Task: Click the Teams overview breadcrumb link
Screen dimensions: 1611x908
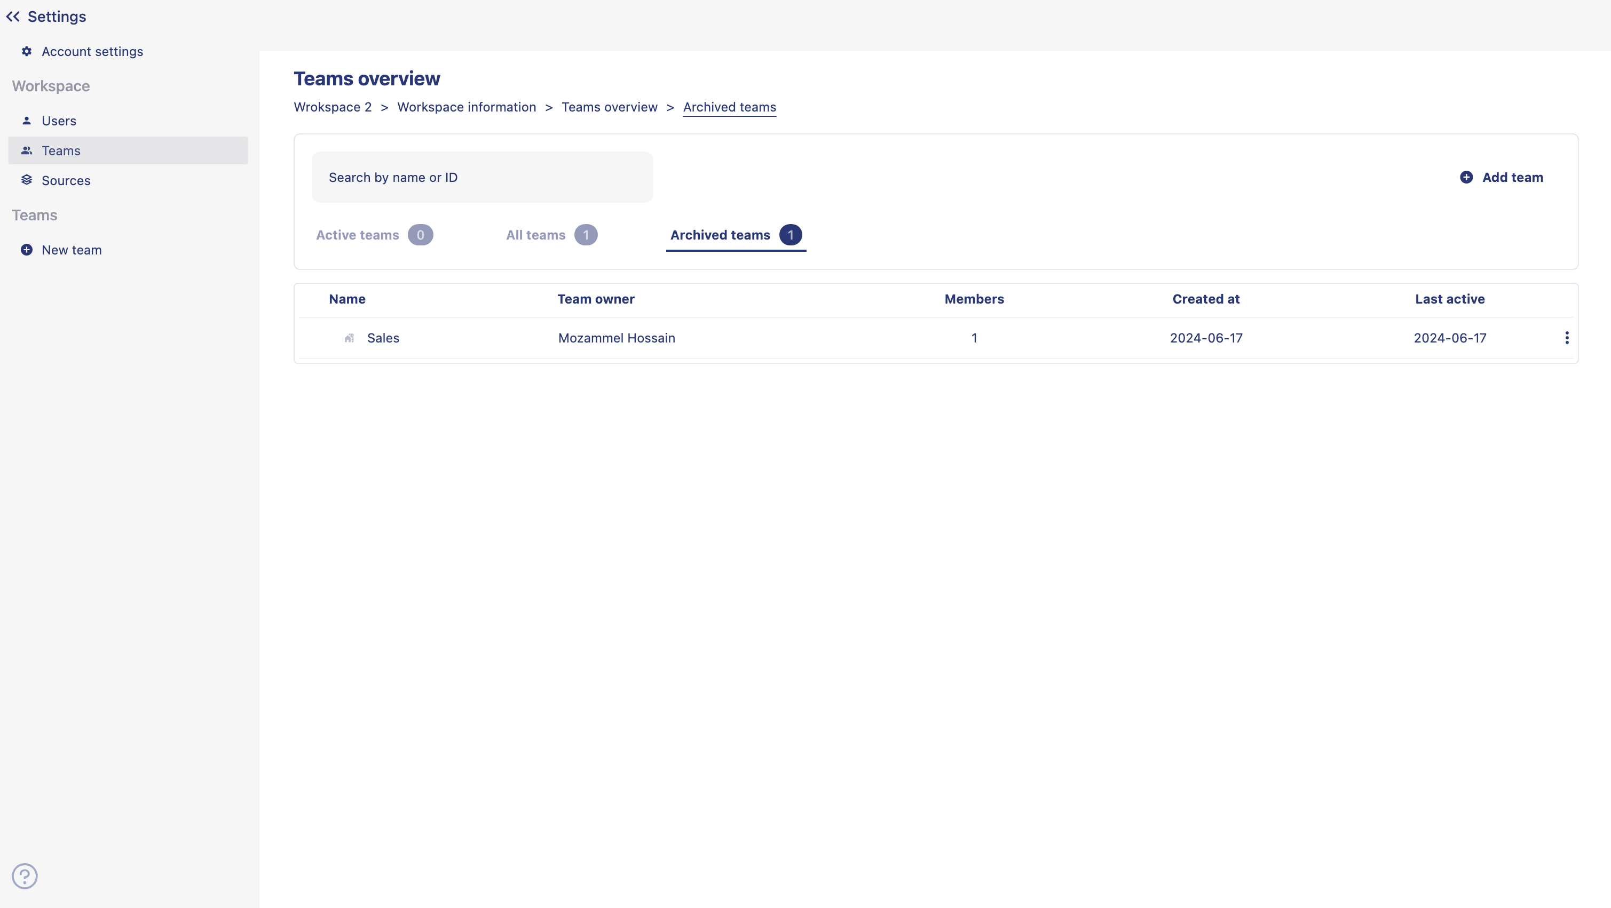Action: coord(609,107)
